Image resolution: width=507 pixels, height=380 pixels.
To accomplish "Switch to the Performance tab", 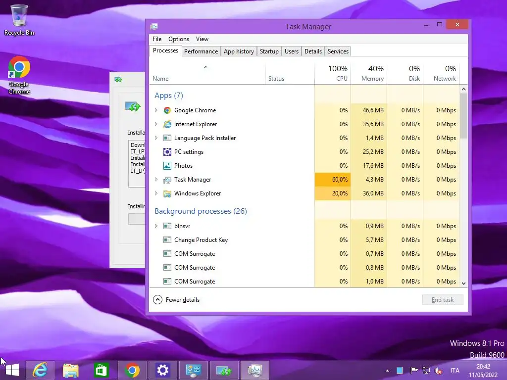I will 201,51.
